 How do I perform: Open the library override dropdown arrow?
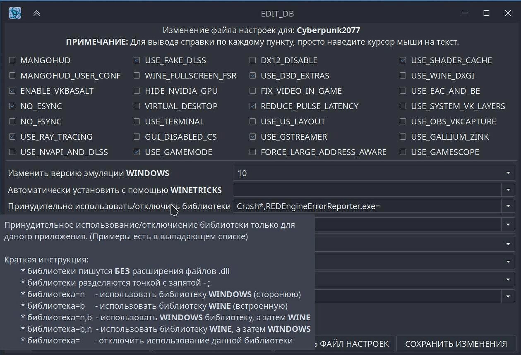[508, 206]
